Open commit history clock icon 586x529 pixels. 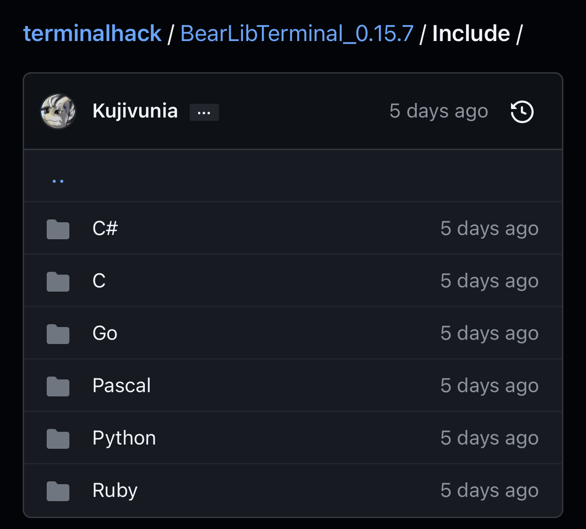click(x=522, y=112)
